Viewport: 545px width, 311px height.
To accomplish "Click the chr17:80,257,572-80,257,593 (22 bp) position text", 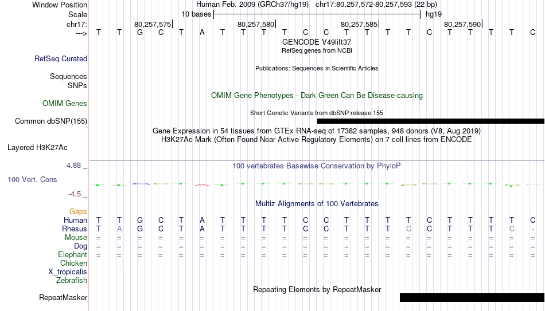I will (x=376, y=5).
